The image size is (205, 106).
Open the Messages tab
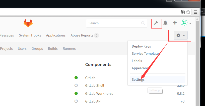7,35
